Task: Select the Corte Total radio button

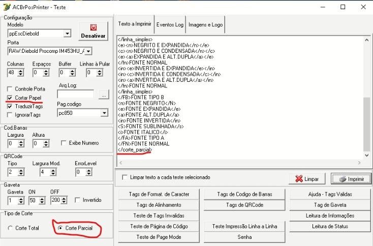Action: click(10, 228)
